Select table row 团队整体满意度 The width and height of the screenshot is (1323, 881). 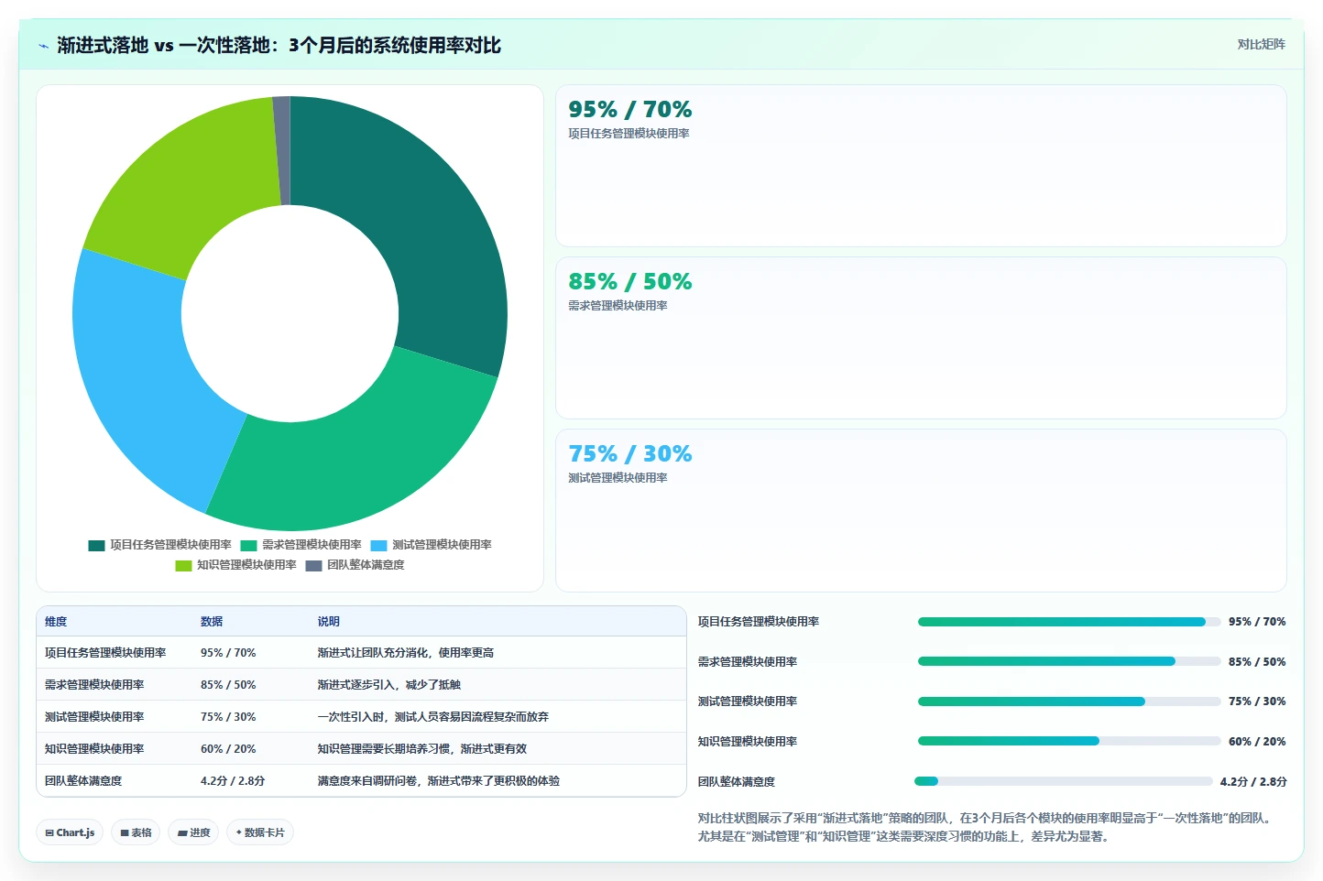[x=361, y=781]
